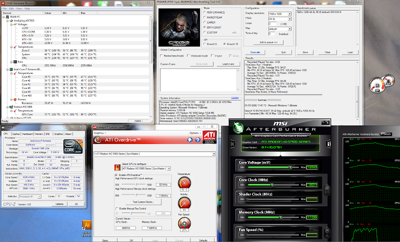The width and height of the screenshot is (400, 242).
Task: Open HWMonitor File menu
Action: [x=4, y=8]
